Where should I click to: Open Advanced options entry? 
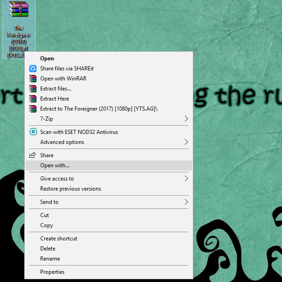pos(109,142)
